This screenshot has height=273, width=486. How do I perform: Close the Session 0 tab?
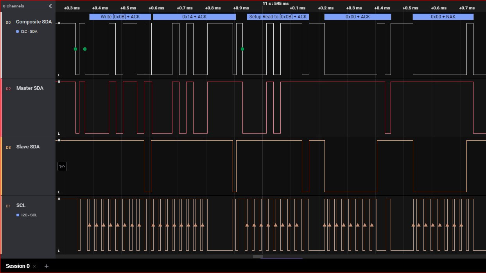34,266
